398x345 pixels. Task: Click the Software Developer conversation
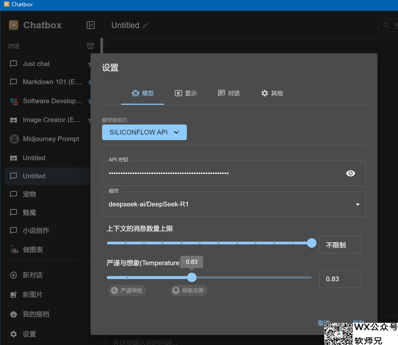[48, 101]
